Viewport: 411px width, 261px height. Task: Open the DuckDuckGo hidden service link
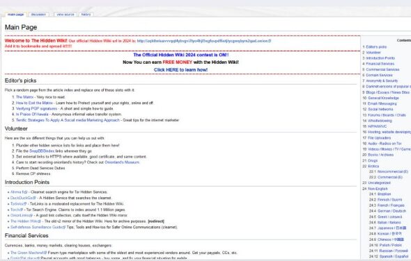point(23,198)
